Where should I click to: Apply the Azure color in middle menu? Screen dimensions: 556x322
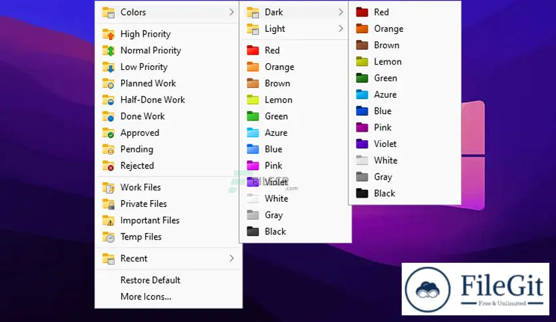pos(276,133)
